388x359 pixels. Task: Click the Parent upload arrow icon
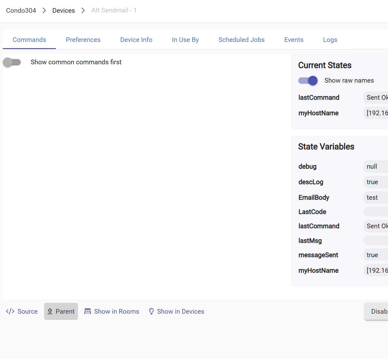pyautogui.click(x=50, y=311)
